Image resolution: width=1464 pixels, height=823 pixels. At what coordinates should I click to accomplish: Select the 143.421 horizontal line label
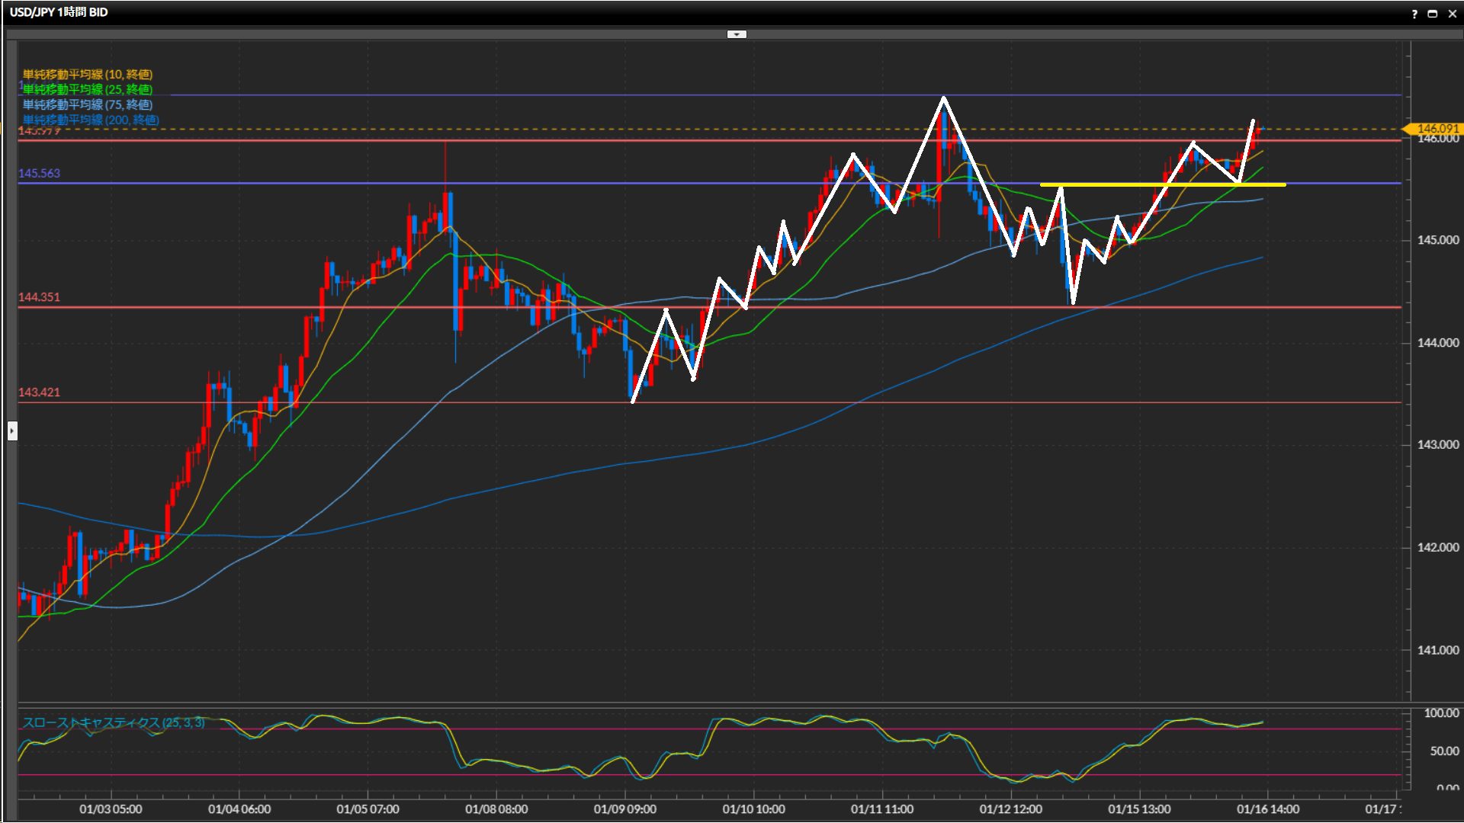[39, 392]
